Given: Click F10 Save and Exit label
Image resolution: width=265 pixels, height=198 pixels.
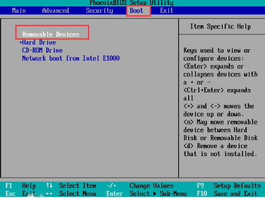Looking at the screenshot, I should (227, 194).
